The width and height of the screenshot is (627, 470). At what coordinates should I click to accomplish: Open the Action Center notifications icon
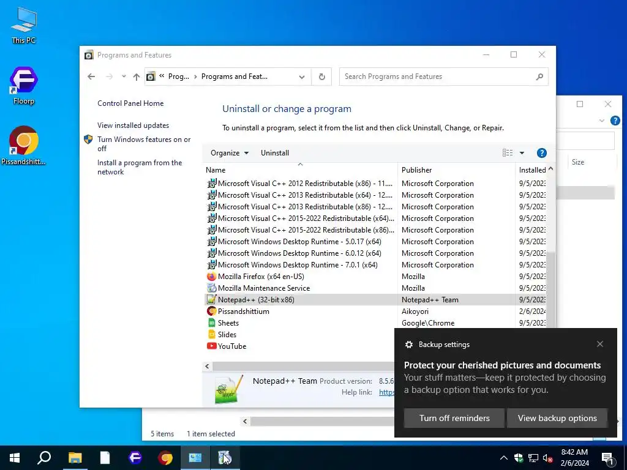[x=608, y=458]
